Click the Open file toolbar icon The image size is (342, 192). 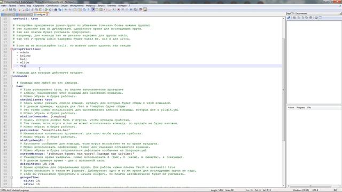pyautogui.click(x=6, y=10)
